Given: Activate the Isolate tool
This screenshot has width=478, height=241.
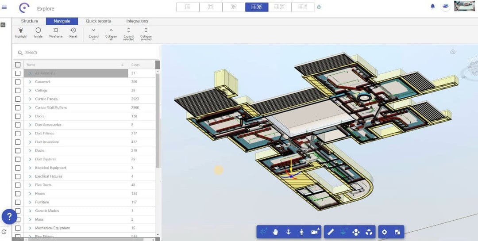Looking at the screenshot, I should [x=38, y=33].
